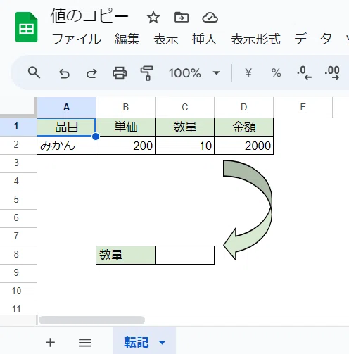Select column D header

tap(244, 108)
